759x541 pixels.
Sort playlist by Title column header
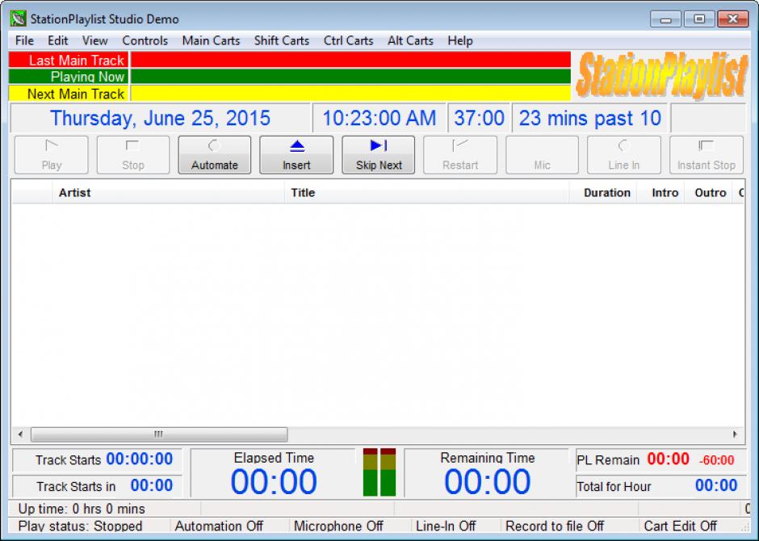coord(426,193)
